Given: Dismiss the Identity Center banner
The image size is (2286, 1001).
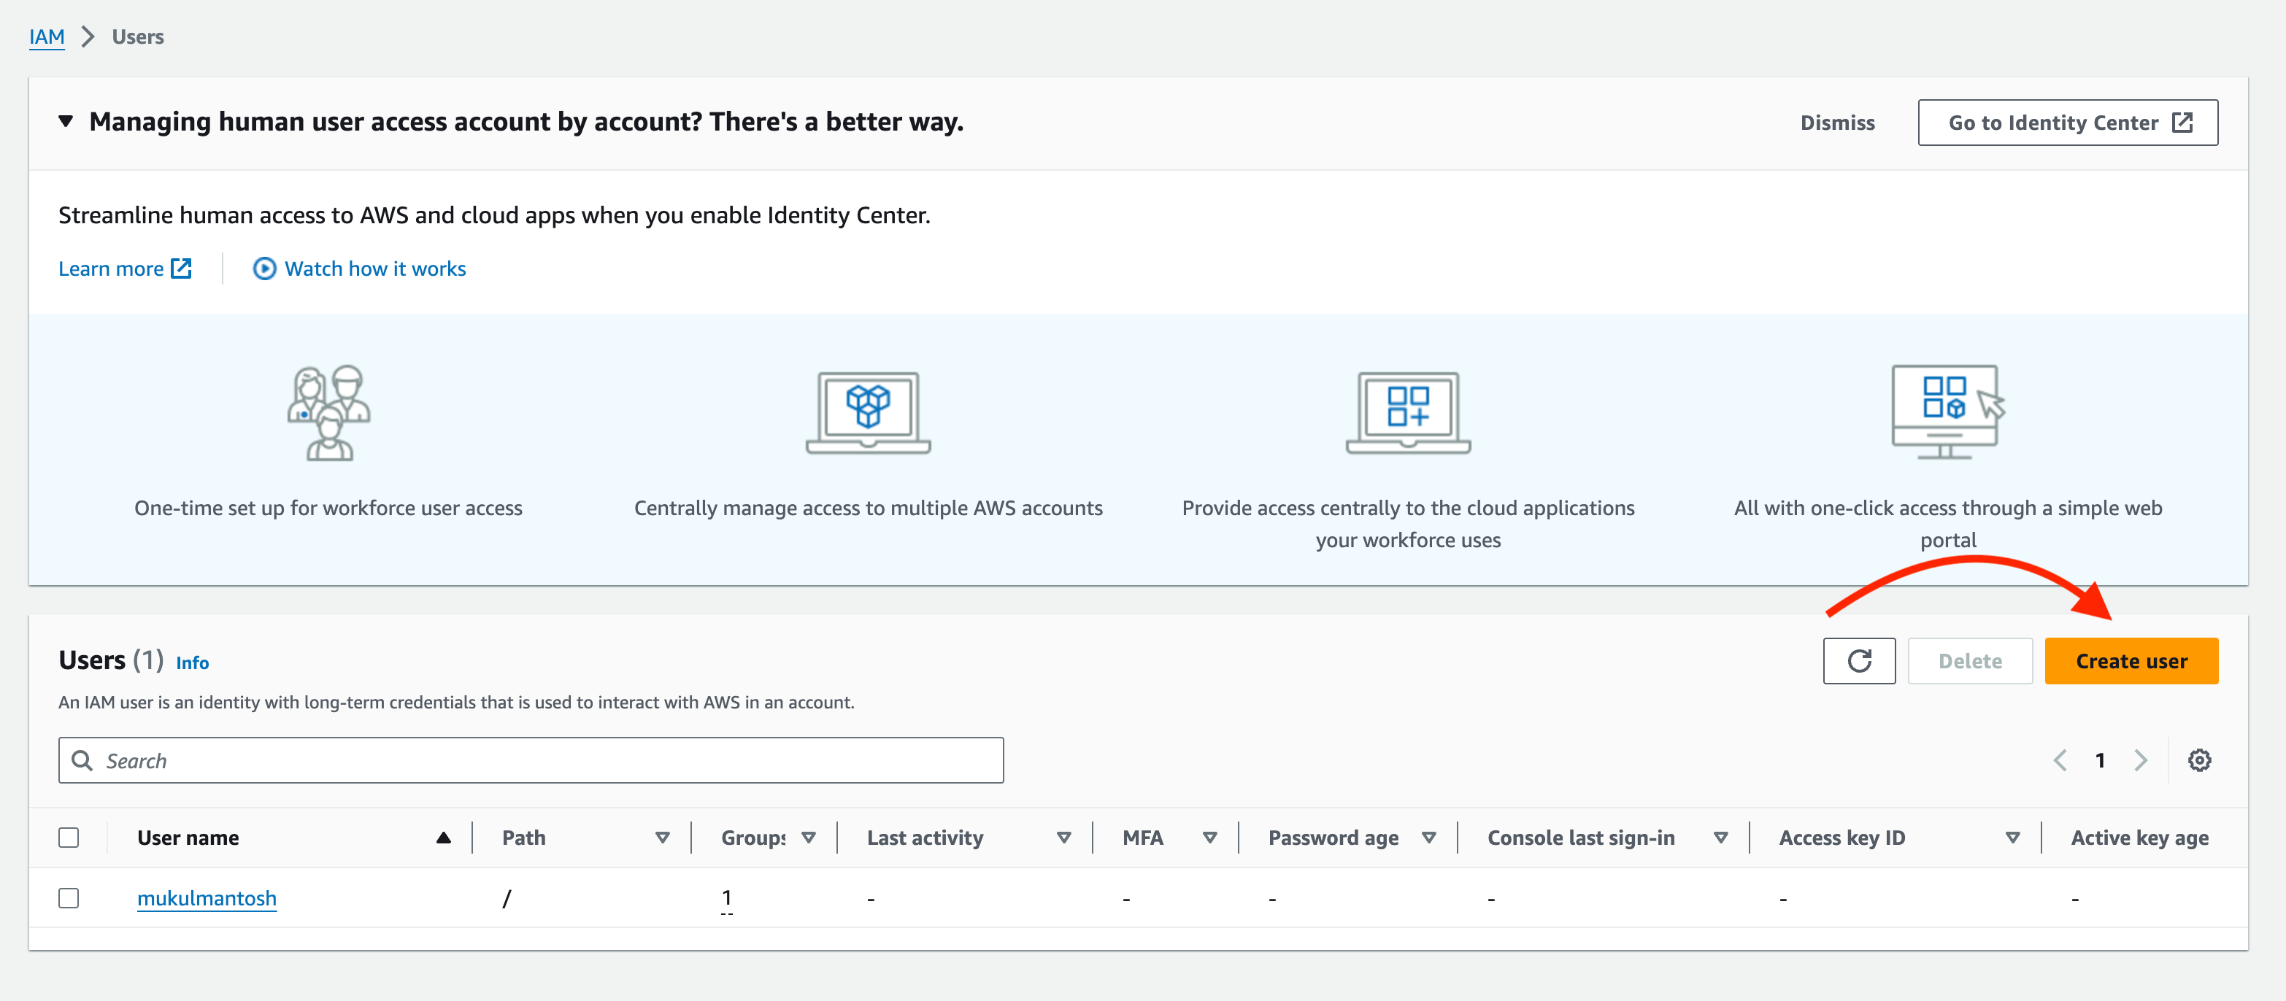Looking at the screenshot, I should (1837, 123).
